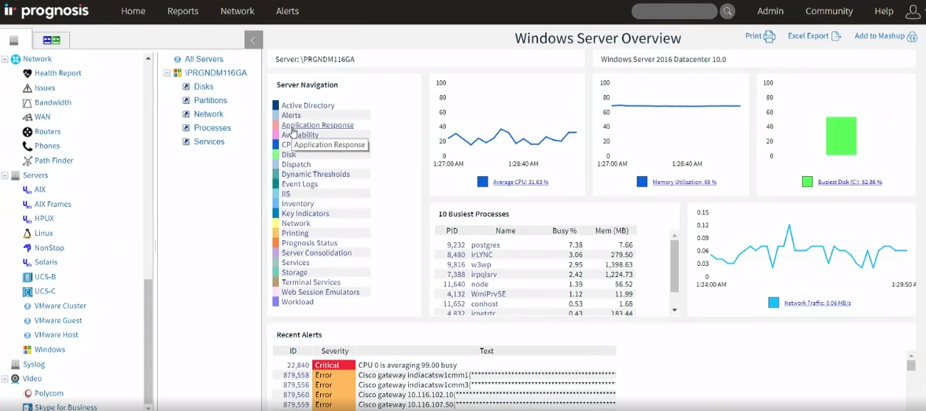Collapse the Servers tree group

[x=5, y=175]
